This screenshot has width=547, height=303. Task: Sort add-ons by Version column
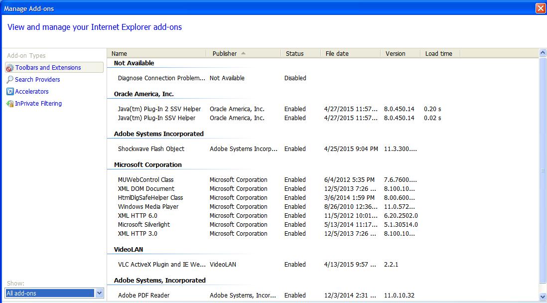pos(401,53)
